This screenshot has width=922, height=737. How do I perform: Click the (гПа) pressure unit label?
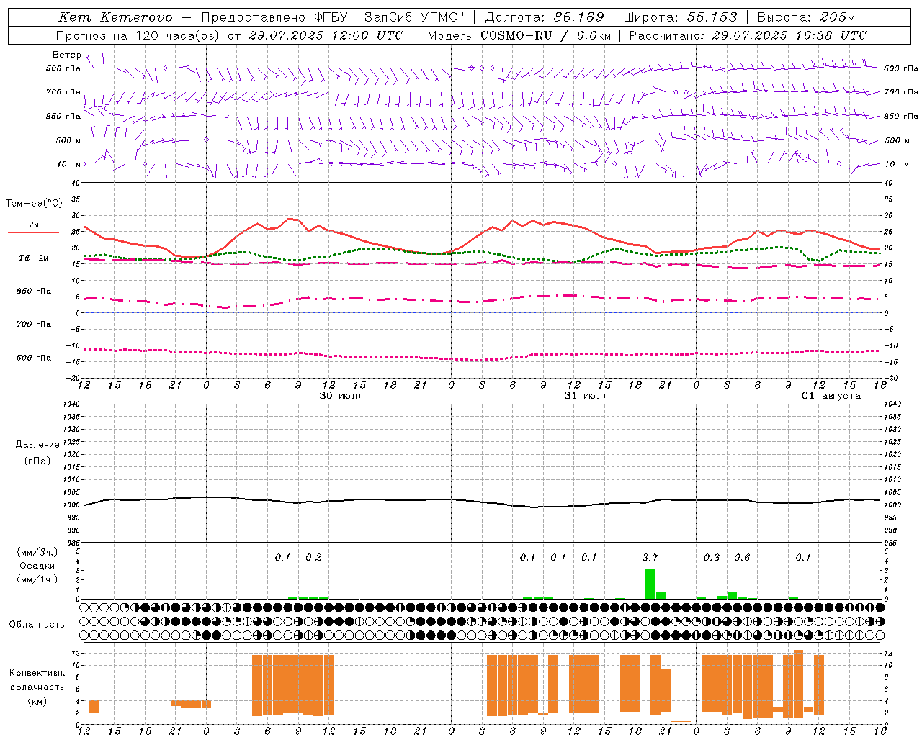(37, 461)
